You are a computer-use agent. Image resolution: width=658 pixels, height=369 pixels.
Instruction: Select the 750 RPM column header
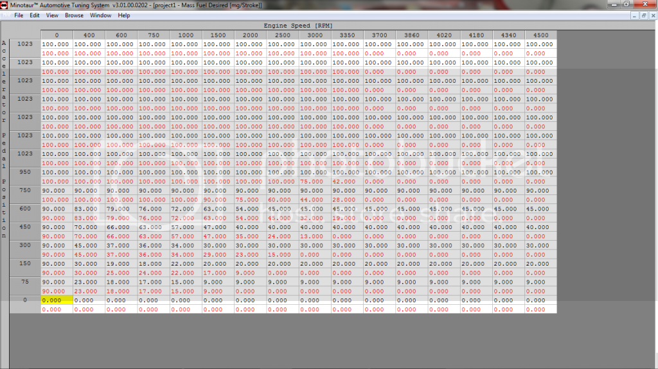click(154, 35)
